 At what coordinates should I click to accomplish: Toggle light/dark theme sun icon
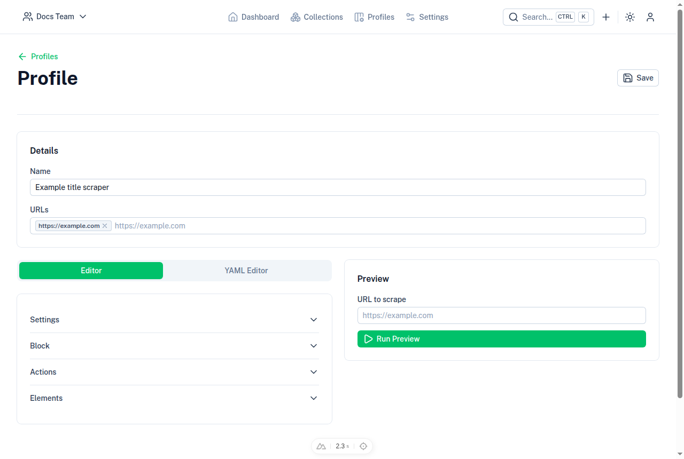[630, 17]
